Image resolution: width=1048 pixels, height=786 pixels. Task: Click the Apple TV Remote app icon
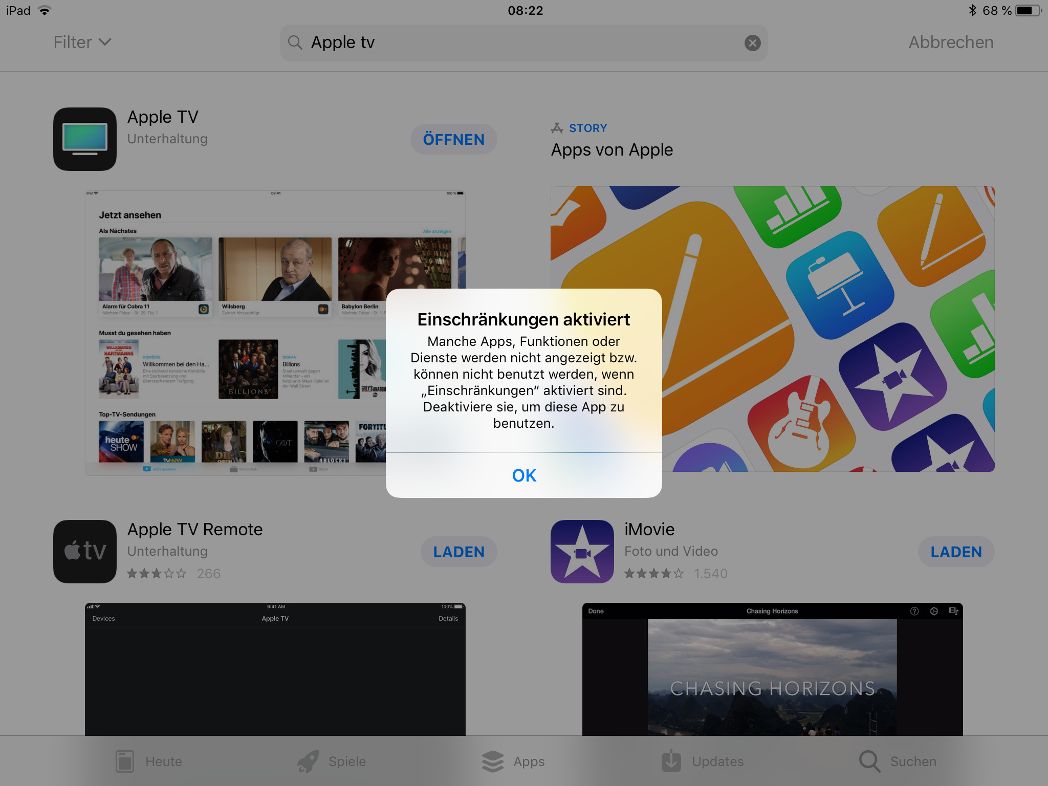tap(85, 552)
